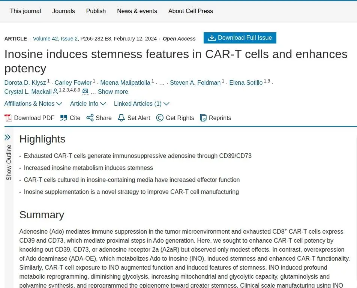The image size is (357, 288).
Task: Click the PDF icon beside Download PDF
Action: (x=8, y=118)
